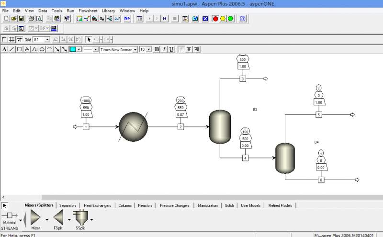The image size is (383, 237).
Task: Open Print Preview icon
Action: [39, 19]
